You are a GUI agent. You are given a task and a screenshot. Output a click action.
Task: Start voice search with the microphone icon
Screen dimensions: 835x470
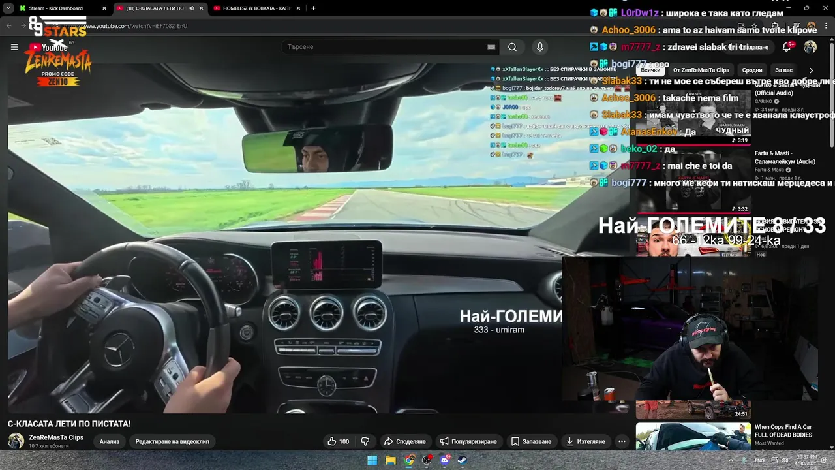coord(539,47)
